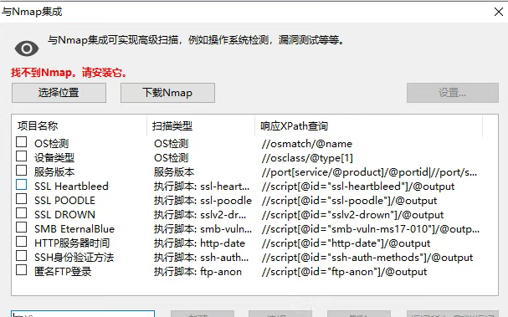The image size is (508, 317).
Task: Check the SSL Heartbleed item
Action: (22, 185)
